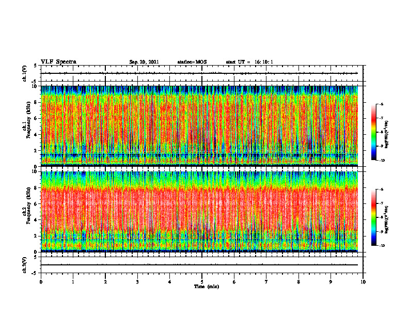Click the ch.1 voltage waveform trace
The height and width of the screenshot is (316, 409).
[199, 73]
